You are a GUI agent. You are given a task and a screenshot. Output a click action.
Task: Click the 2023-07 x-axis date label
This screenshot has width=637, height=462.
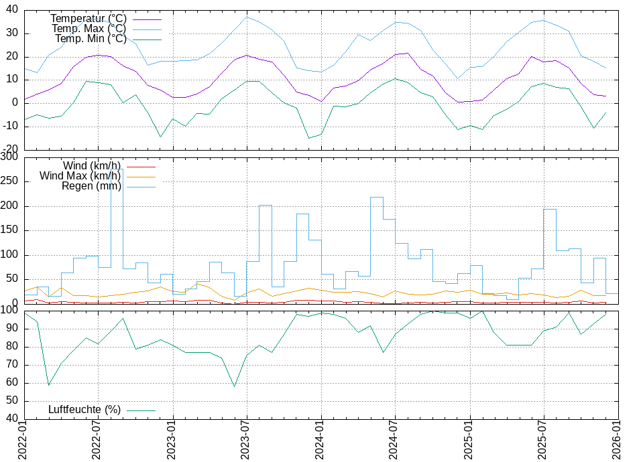[x=247, y=440]
